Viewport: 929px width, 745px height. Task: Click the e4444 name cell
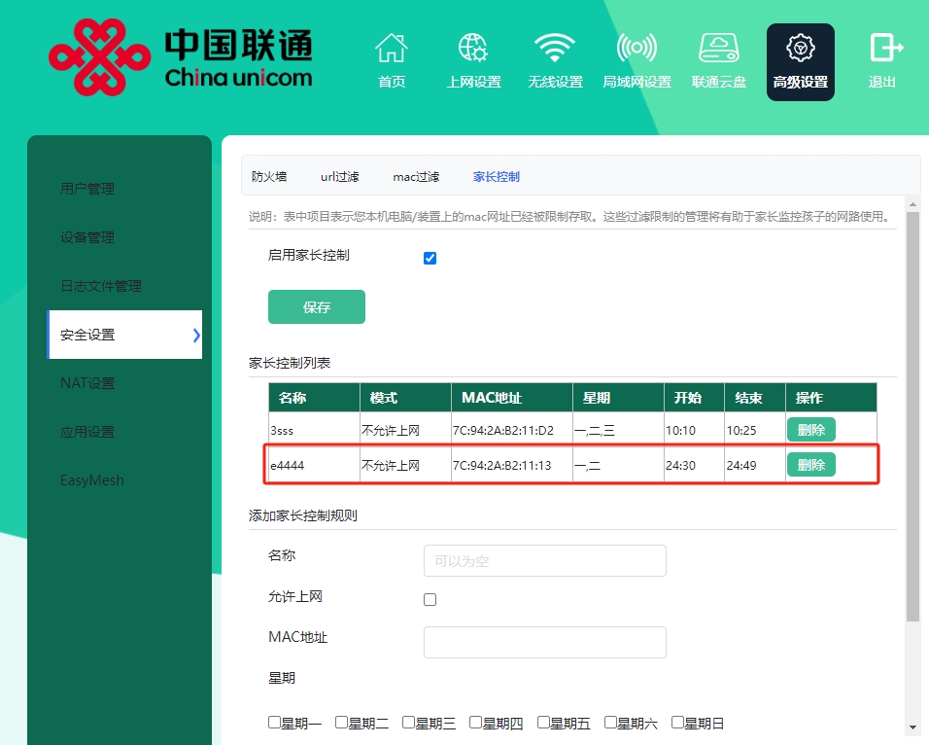[x=314, y=465]
